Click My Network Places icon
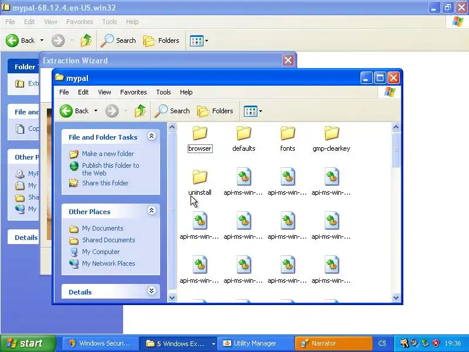Screen dimensions: 469x352 [x=74, y=263]
